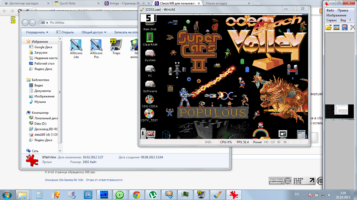This screenshot has height=200, width=357.
Task: Click the IrfanView open folder toolbar icon
Action: click(329, 27)
